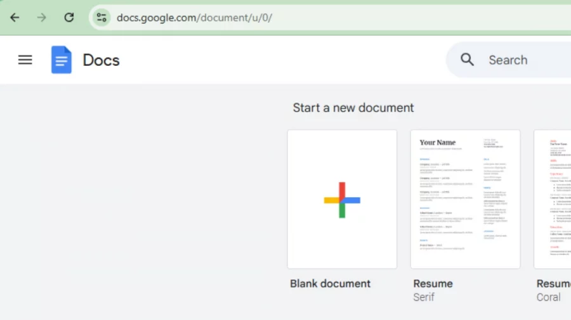Click the Coral subtitle text
Screen dimensions: 571x320
pyautogui.click(x=549, y=297)
